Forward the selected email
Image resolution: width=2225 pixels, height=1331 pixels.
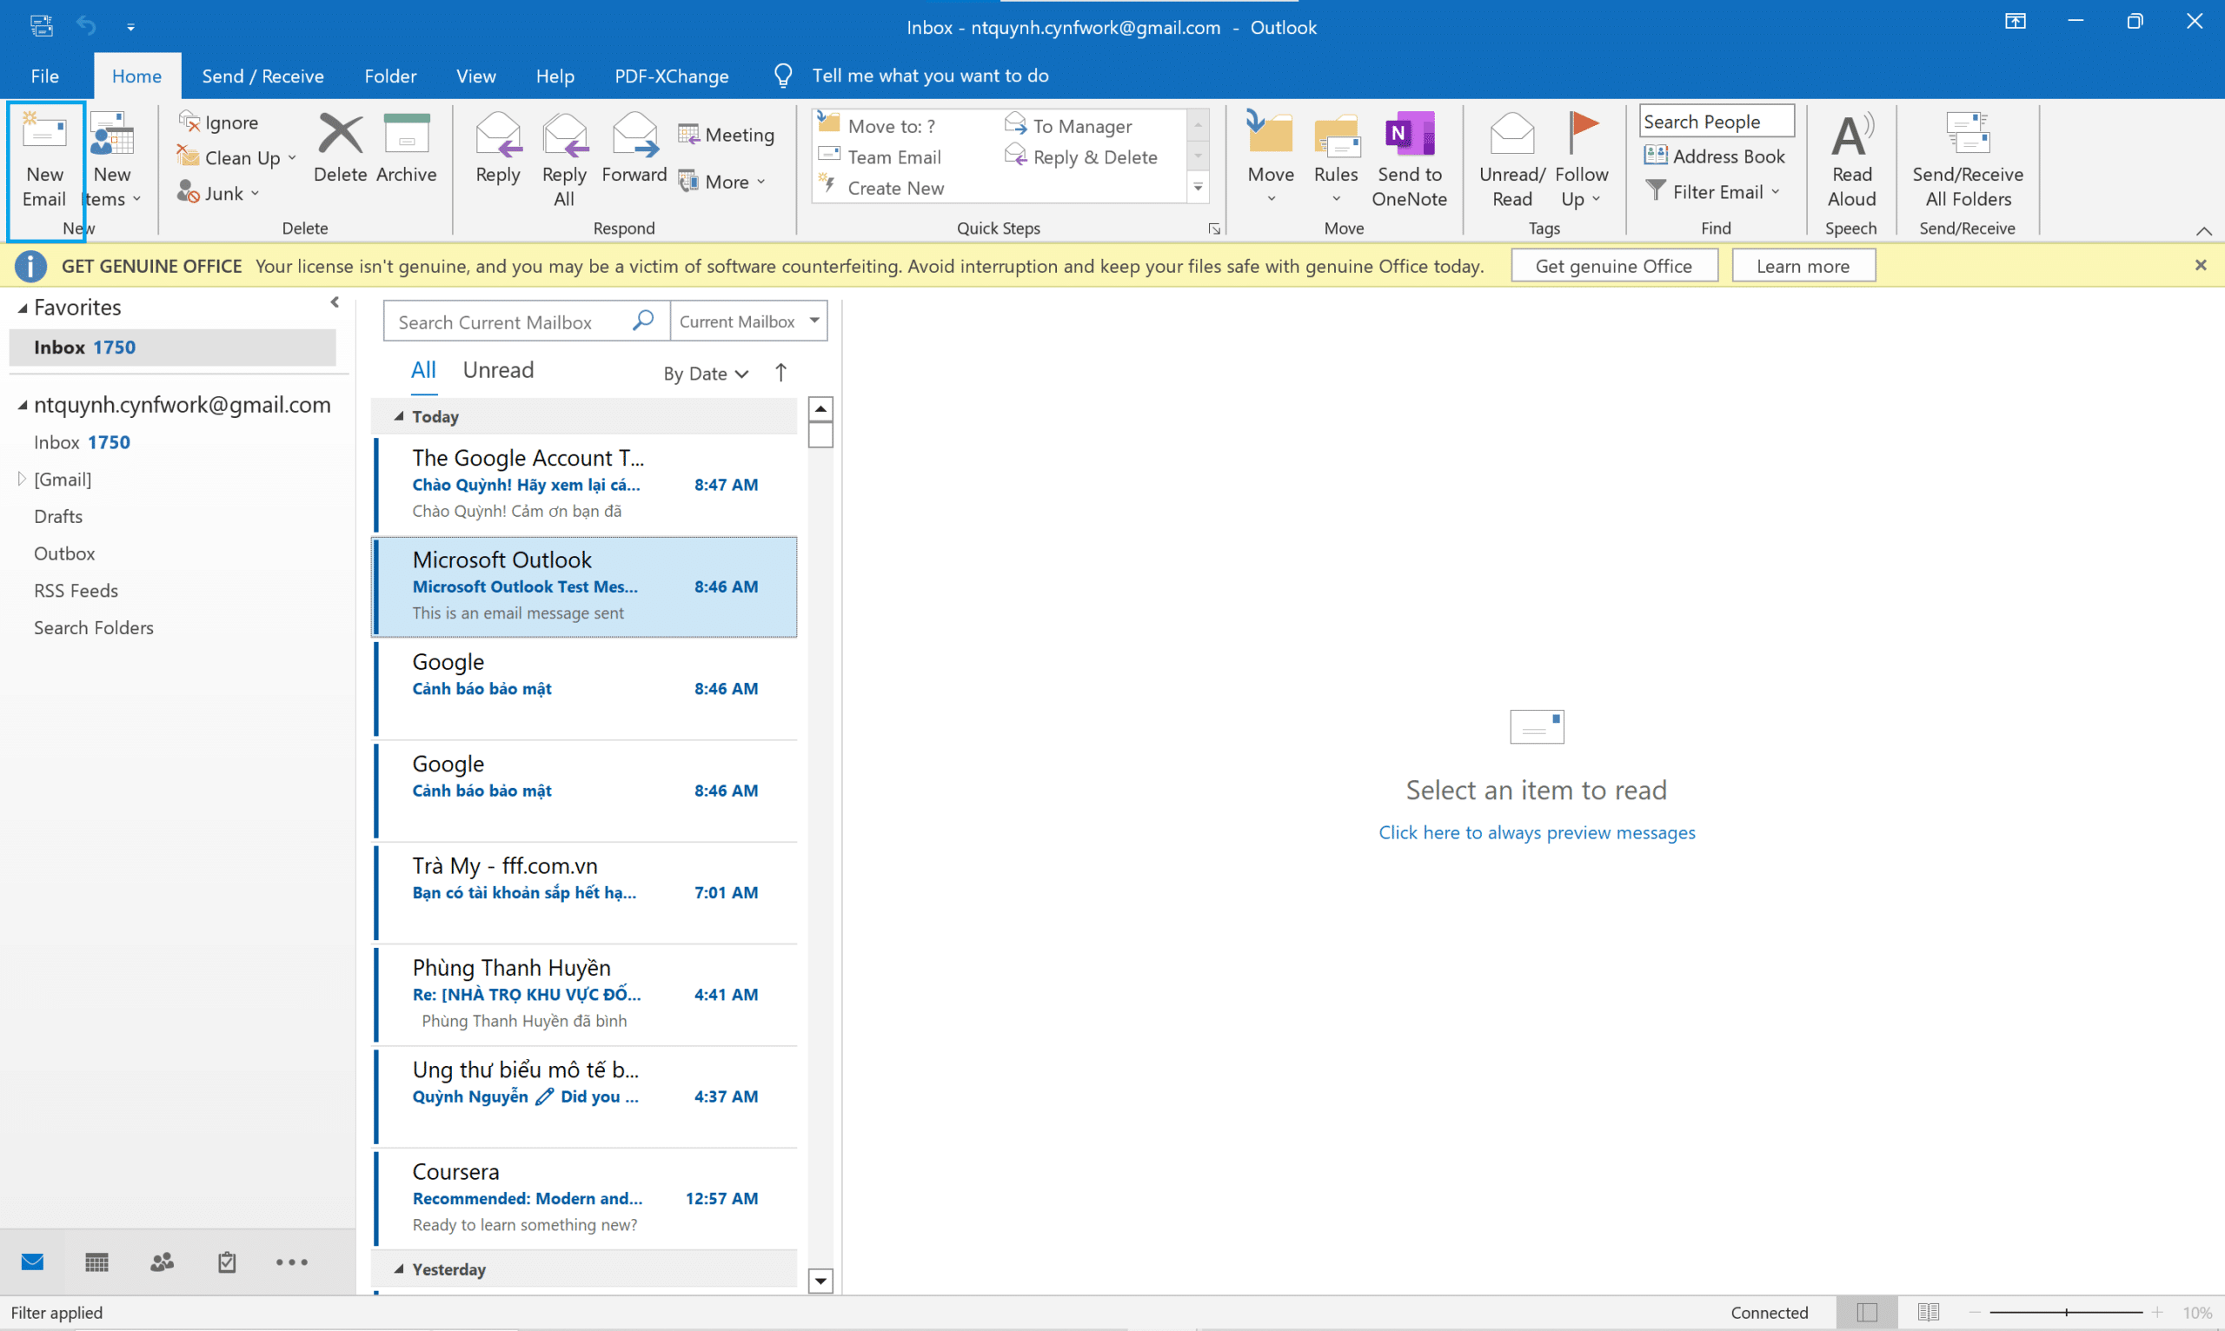634,149
